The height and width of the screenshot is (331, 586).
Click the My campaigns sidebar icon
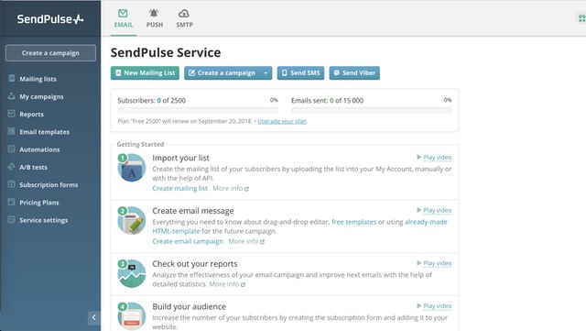12,96
